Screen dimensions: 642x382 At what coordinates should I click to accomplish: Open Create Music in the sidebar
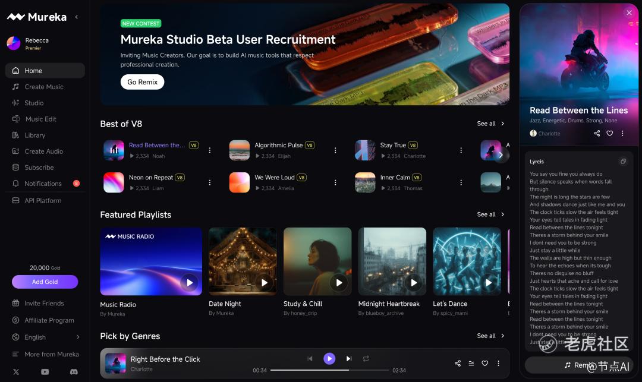45,87
